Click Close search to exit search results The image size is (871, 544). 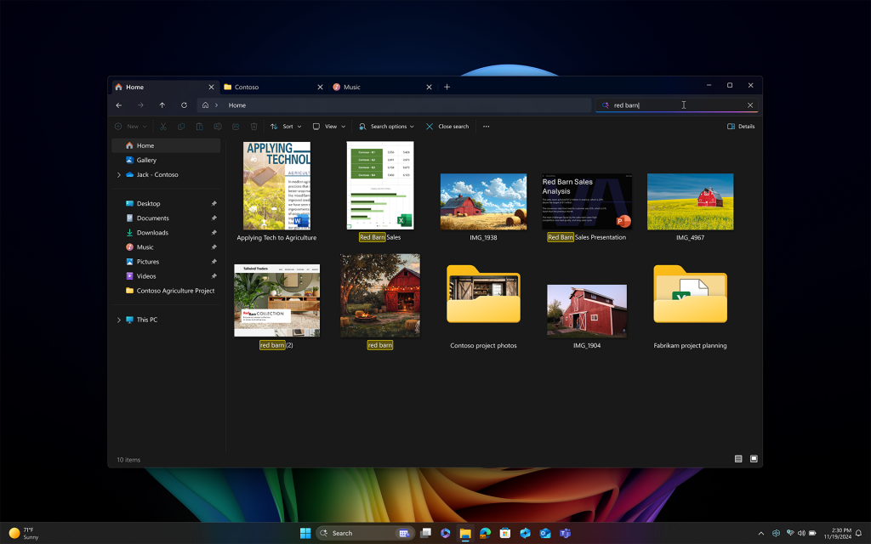[447, 126]
